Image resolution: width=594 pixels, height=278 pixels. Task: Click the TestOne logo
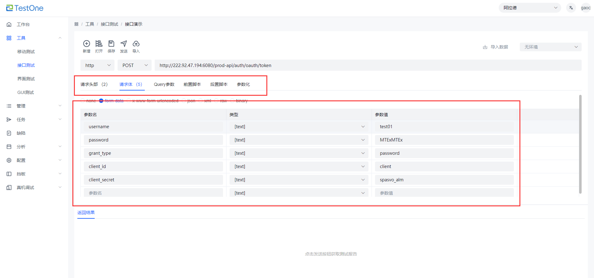coord(25,8)
